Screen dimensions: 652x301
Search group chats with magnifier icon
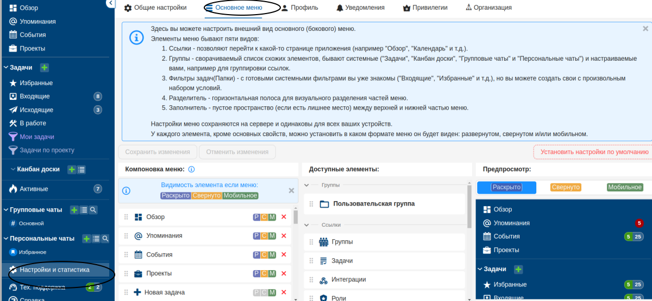pos(93,210)
